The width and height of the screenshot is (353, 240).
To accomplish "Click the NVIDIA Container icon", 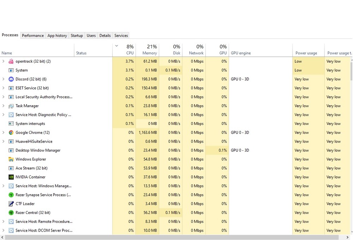I will (11, 177).
